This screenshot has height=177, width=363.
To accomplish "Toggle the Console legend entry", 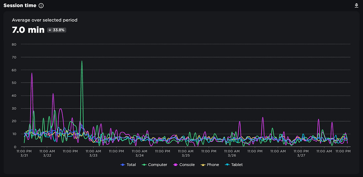I will click(184, 165).
